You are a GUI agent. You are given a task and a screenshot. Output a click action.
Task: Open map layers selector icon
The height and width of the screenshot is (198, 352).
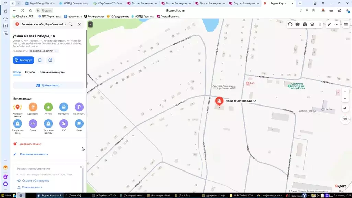tap(319, 24)
